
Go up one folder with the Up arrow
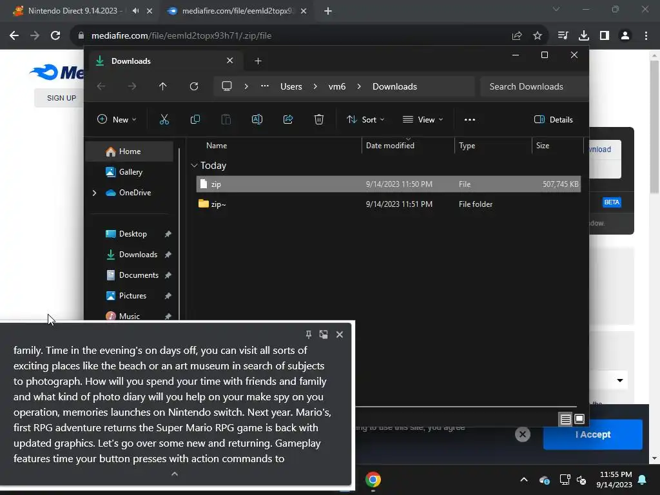163,86
